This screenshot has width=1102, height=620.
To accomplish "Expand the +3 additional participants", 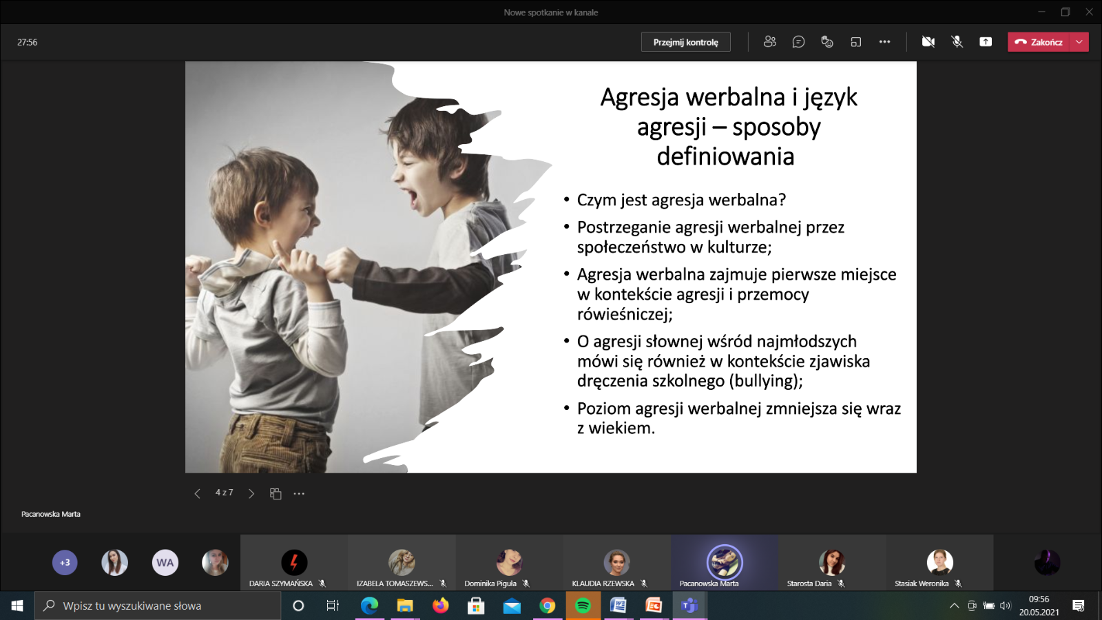I will pyautogui.click(x=65, y=562).
